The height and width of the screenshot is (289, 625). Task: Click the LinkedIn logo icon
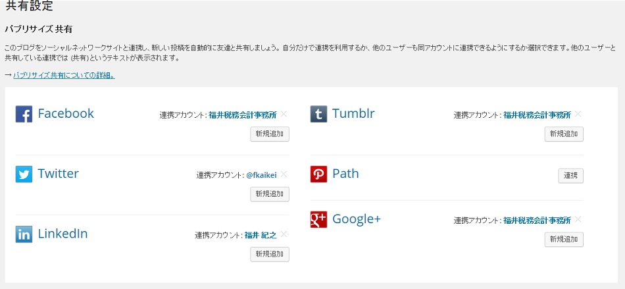[x=24, y=234]
